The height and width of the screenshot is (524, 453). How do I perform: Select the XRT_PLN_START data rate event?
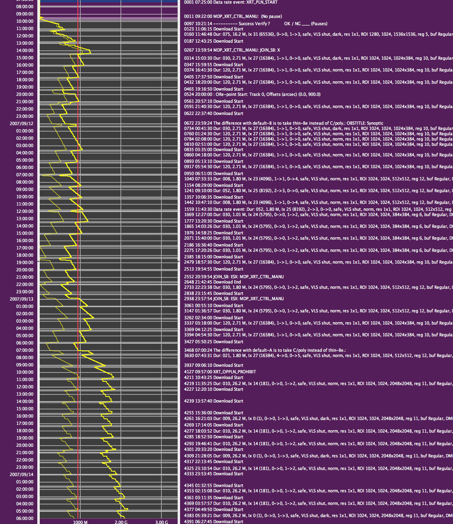point(230,2)
